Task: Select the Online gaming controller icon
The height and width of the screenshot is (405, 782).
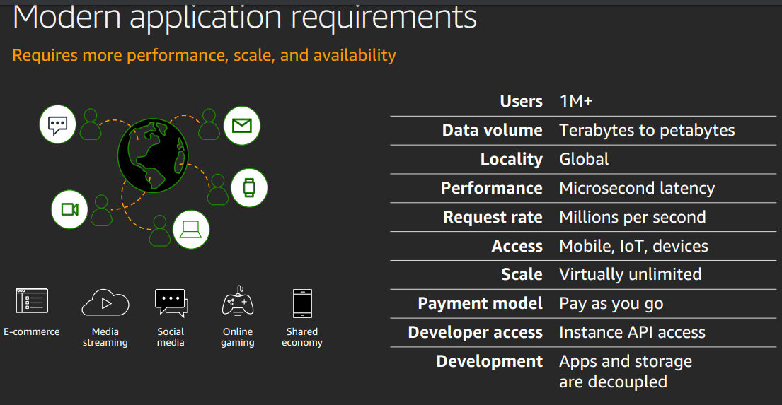Action: (238, 303)
